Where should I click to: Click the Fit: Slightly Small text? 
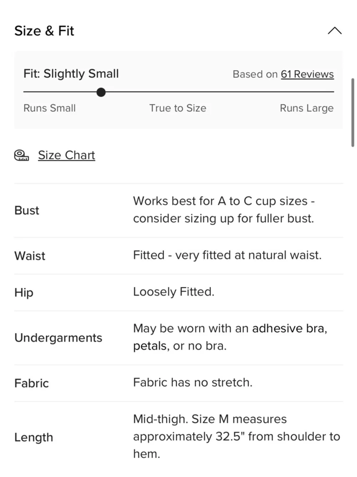[71, 74]
